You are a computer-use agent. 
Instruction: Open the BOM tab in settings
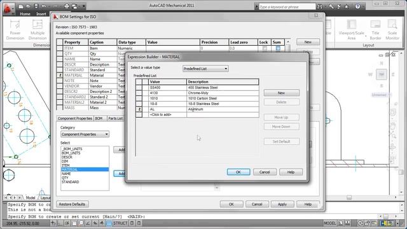pyautogui.click(x=99, y=118)
